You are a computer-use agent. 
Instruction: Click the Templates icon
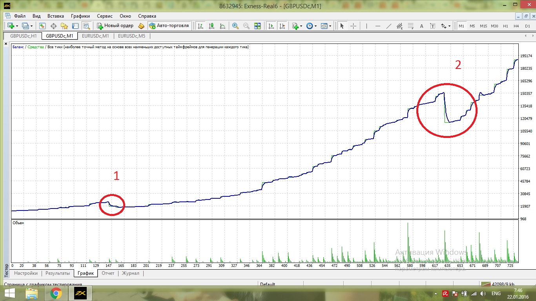point(324,26)
